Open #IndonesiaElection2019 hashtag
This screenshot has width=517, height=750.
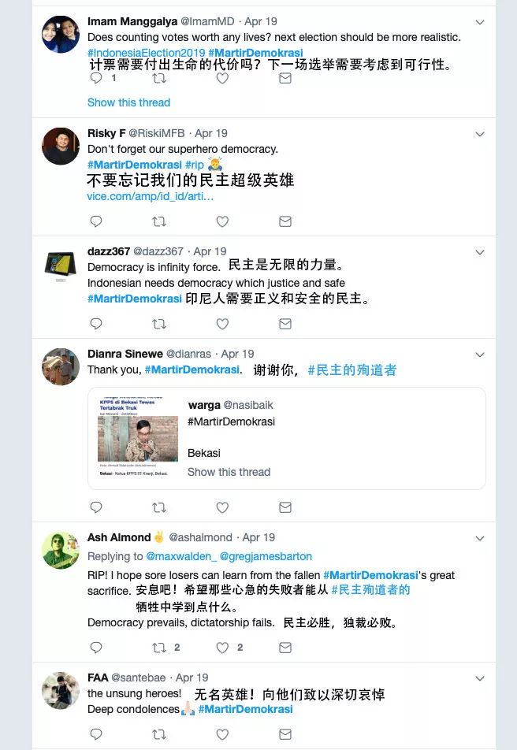coord(146,53)
